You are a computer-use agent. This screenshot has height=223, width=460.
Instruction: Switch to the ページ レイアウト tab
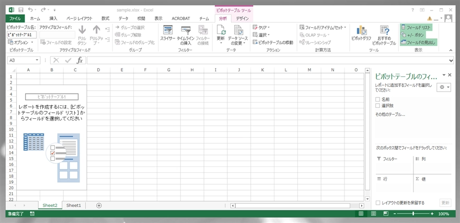click(x=79, y=18)
